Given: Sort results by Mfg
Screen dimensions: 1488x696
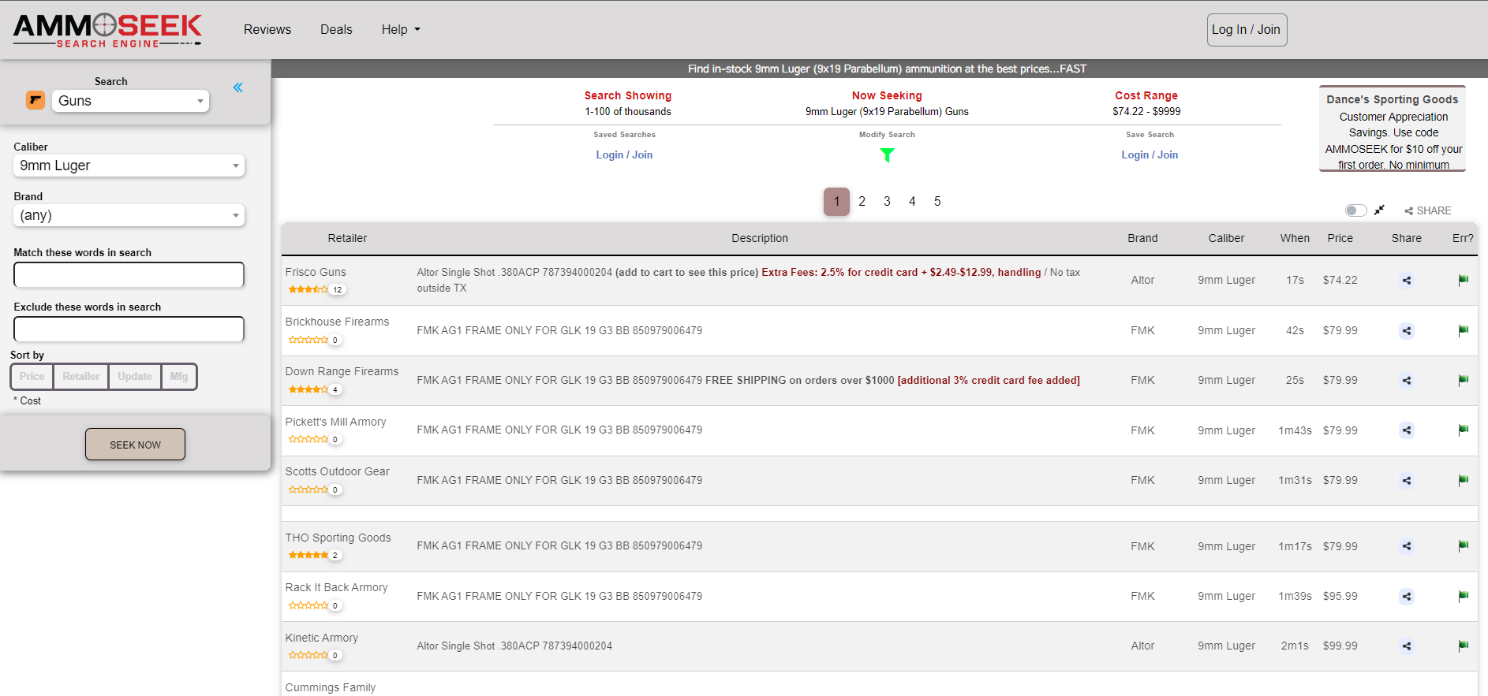Looking at the screenshot, I should click(x=179, y=377).
